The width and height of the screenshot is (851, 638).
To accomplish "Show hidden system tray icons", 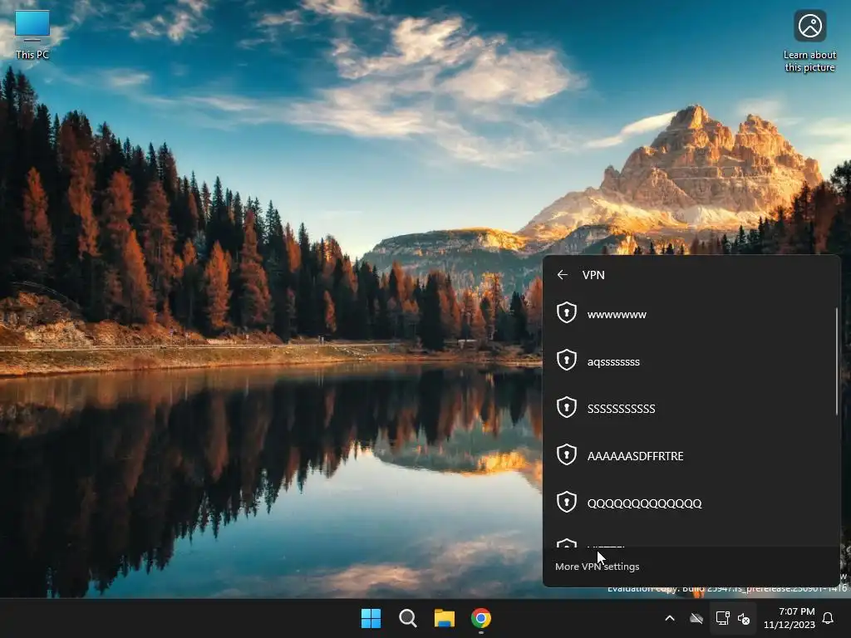I will pos(670,618).
